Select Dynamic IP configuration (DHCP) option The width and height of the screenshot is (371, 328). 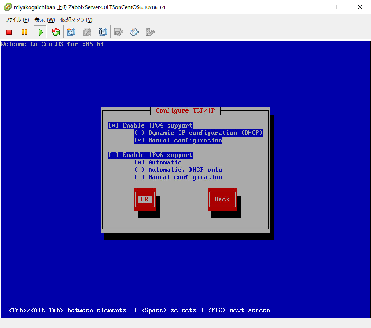[x=198, y=133]
